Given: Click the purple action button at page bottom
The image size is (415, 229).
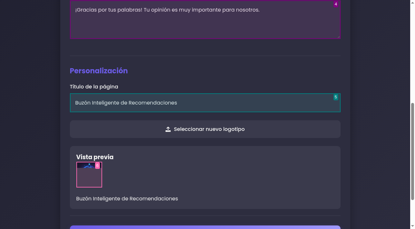Looking at the screenshot, I should coord(205,227).
